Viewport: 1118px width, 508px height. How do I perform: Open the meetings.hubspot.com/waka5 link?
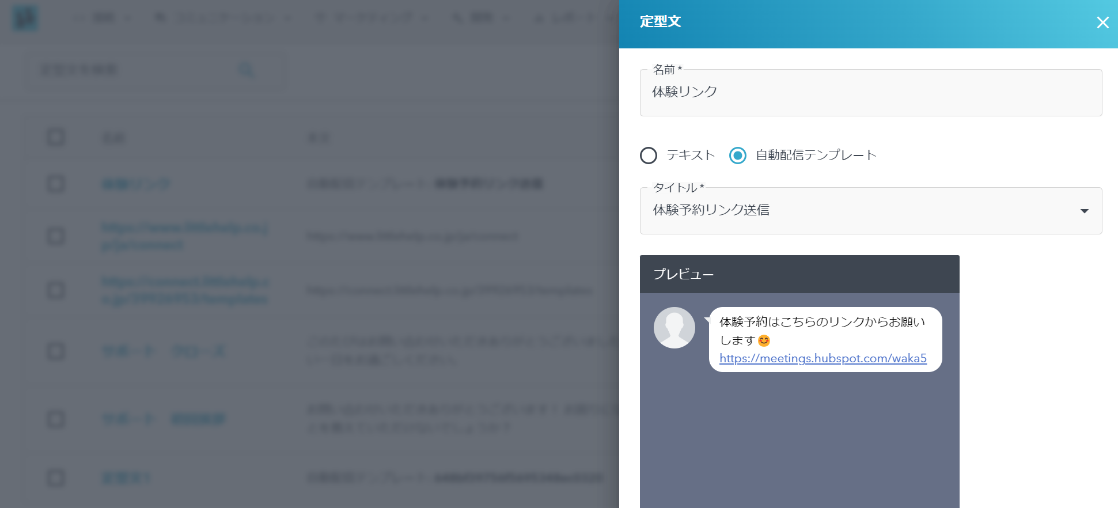(823, 358)
